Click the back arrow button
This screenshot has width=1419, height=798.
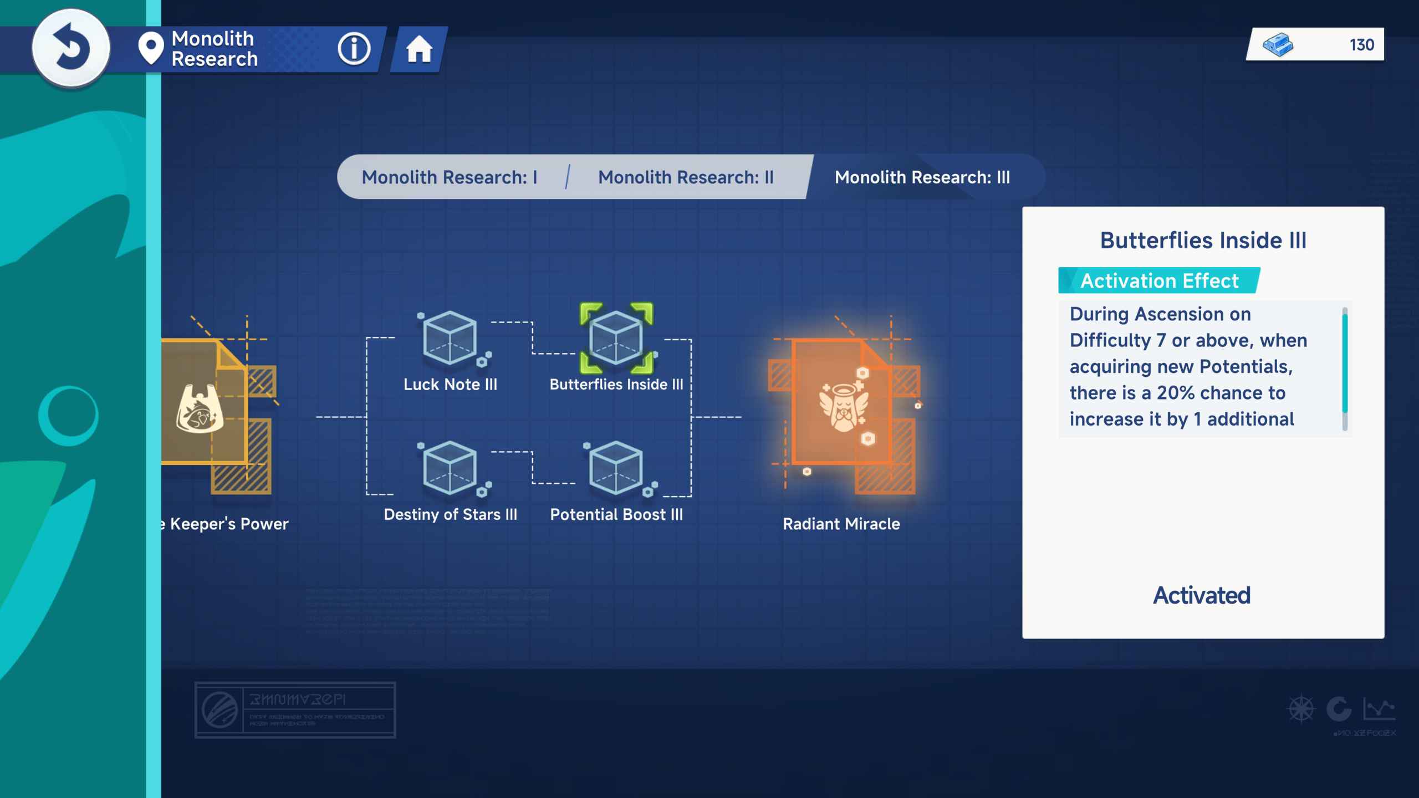pyautogui.click(x=71, y=48)
